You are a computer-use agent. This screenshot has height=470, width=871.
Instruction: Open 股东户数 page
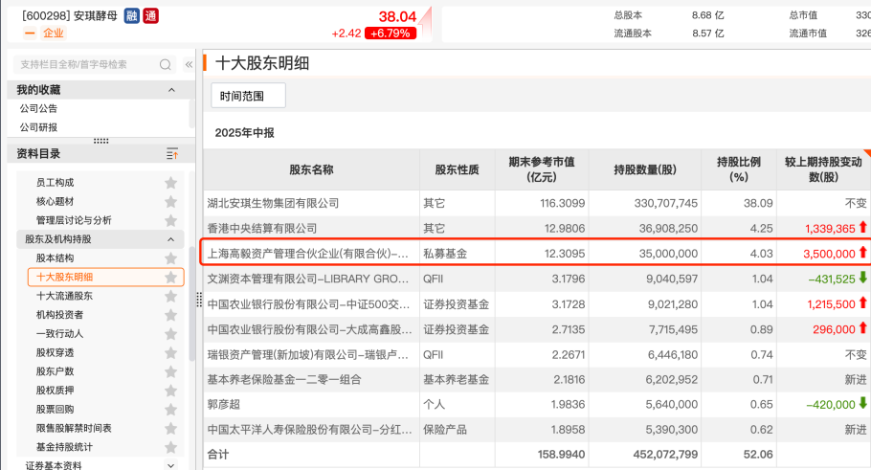click(x=55, y=371)
